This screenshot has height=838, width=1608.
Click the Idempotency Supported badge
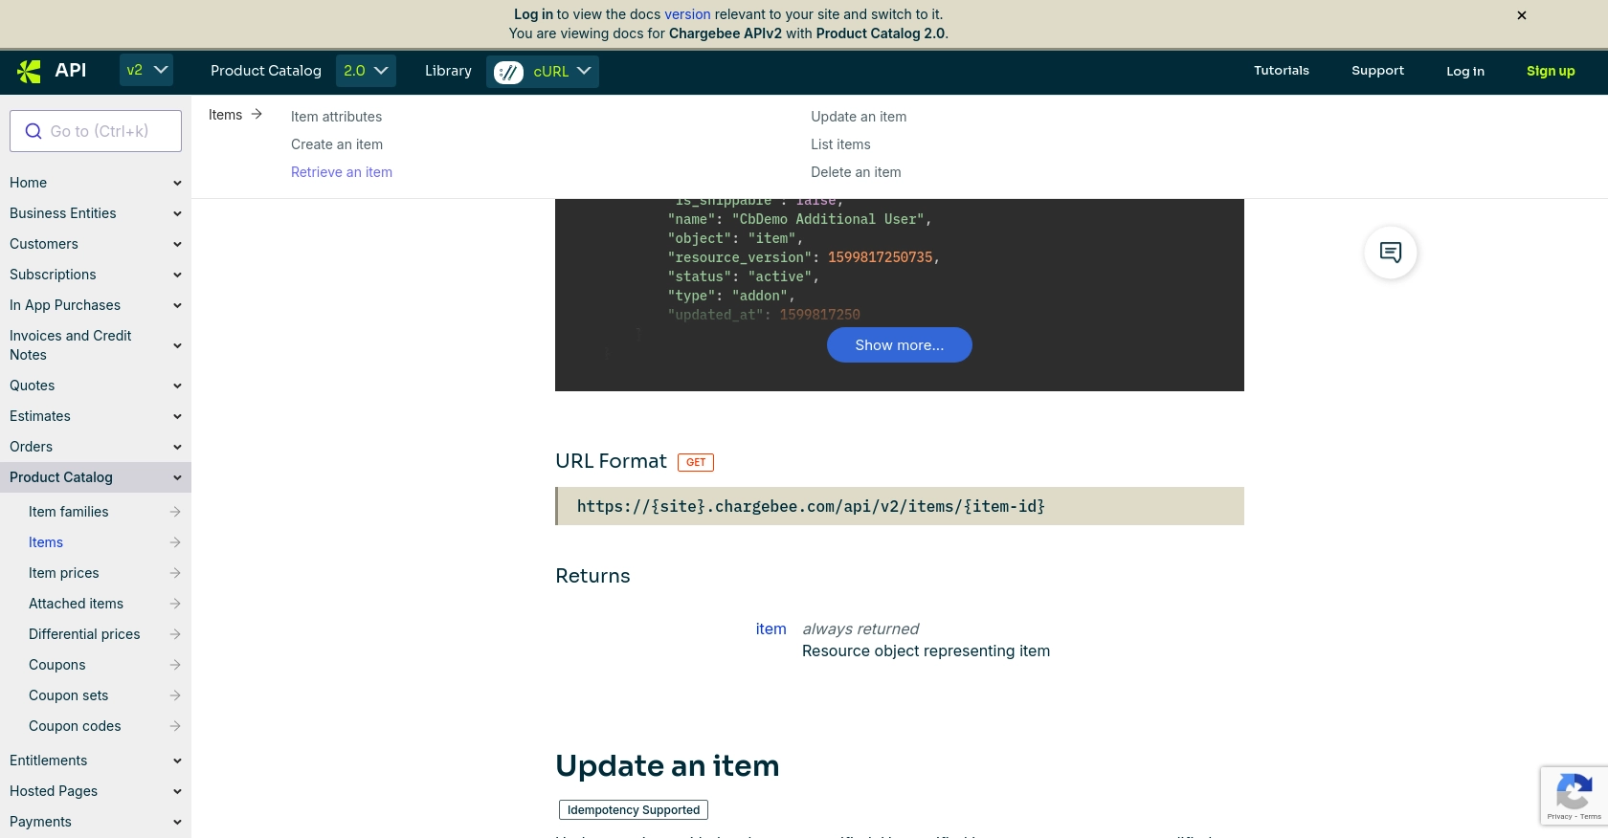click(x=634, y=810)
